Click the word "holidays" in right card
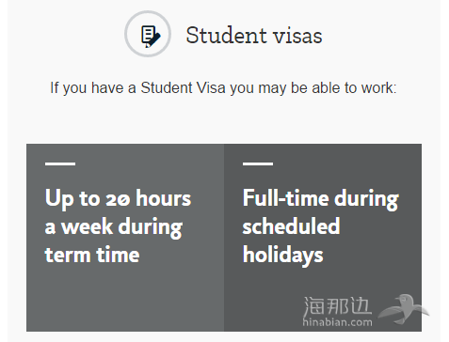Screen dimensions: 449x342 click(282, 256)
